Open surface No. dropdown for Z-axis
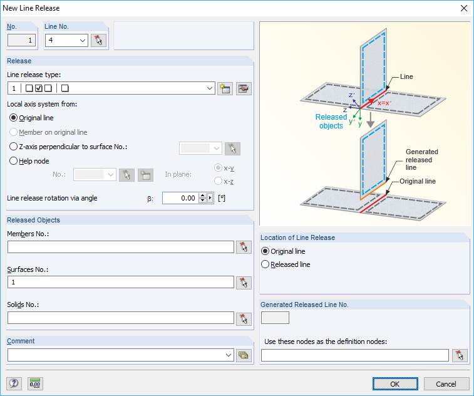The height and width of the screenshot is (396, 474). [x=217, y=148]
